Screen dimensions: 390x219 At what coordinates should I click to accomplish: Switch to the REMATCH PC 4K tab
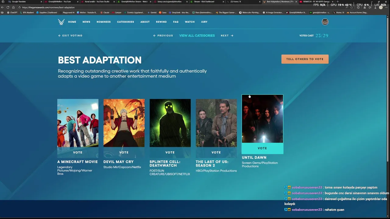[316, 2]
